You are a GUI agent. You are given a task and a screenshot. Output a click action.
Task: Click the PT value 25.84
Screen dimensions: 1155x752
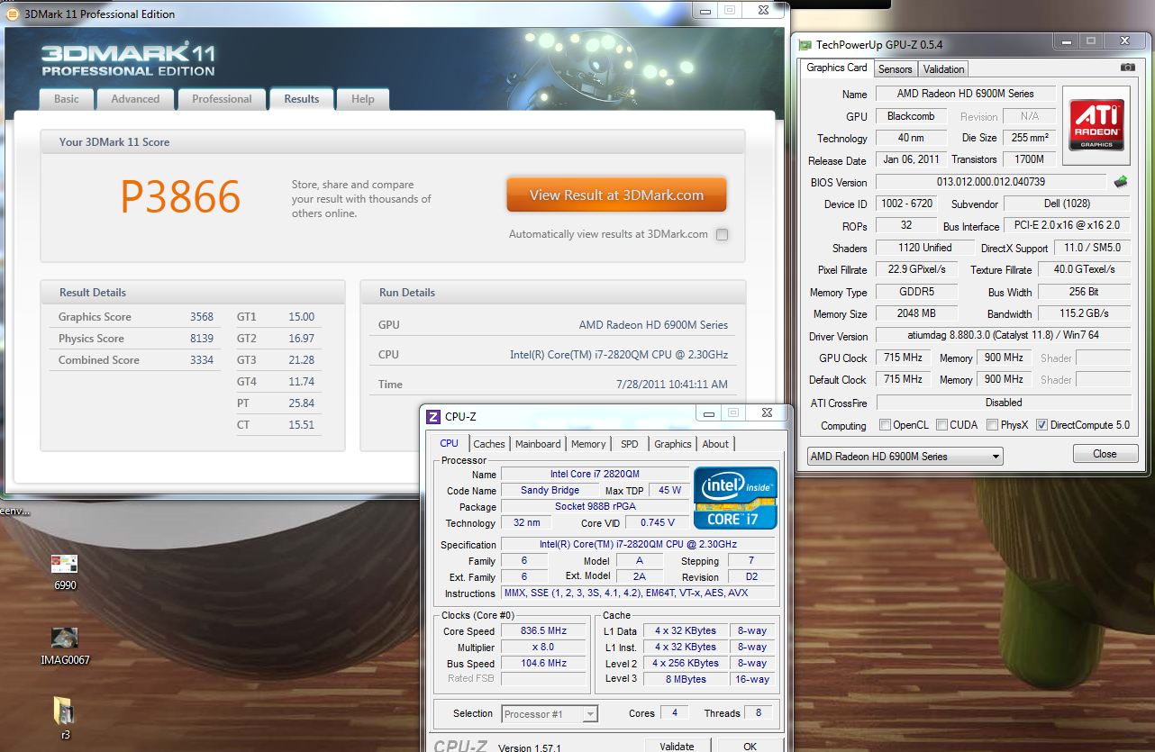point(302,403)
